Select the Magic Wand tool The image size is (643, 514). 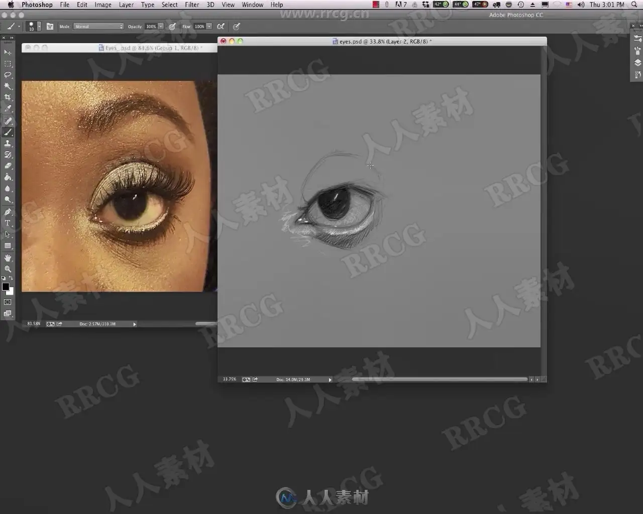tap(8, 86)
